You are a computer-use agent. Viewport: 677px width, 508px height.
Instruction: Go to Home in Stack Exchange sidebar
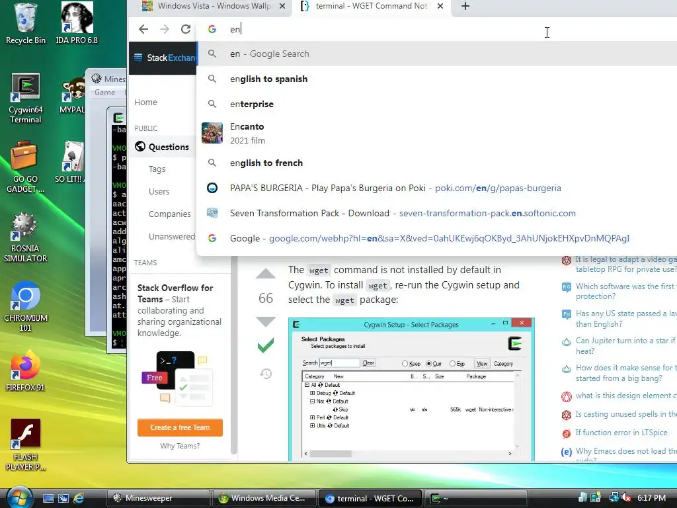[x=145, y=103]
